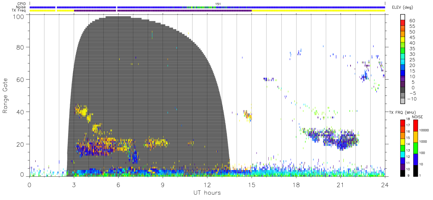This screenshot has height=200, width=433.
Task: Click the orange 1000–10000 NOISE scale segment
Action: tap(415, 137)
